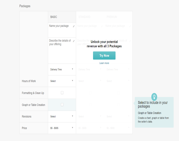Click the pencil icon in Premium package name
179x141 pixels.
tap(130, 26)
